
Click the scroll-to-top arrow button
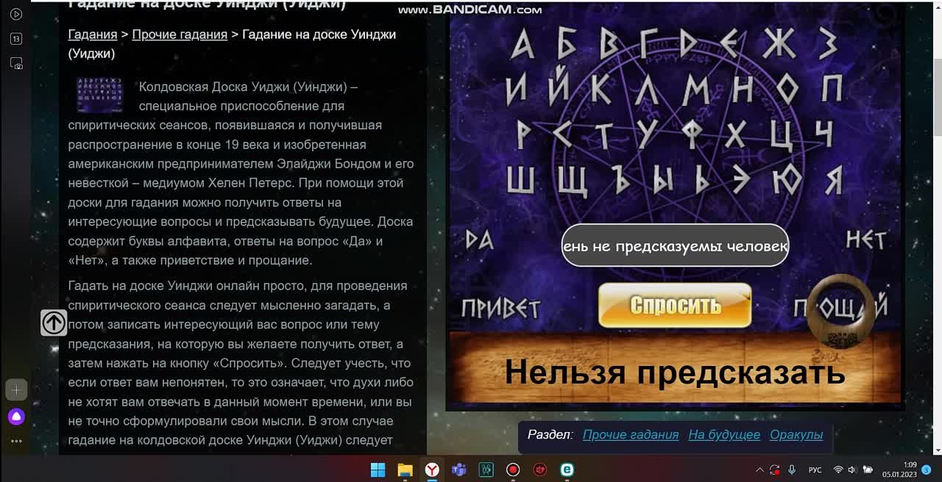[x=54, y=323]
